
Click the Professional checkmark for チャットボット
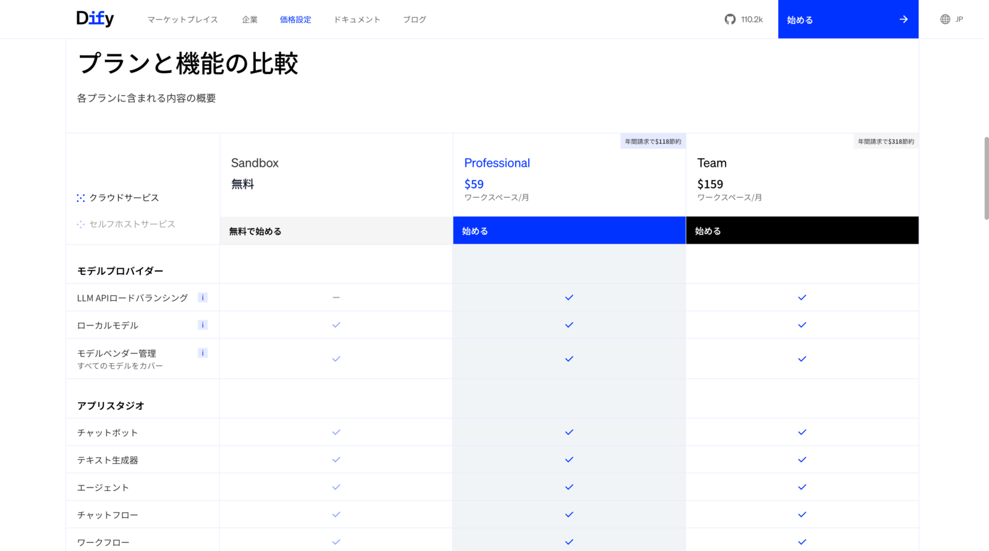coord(569,432)
